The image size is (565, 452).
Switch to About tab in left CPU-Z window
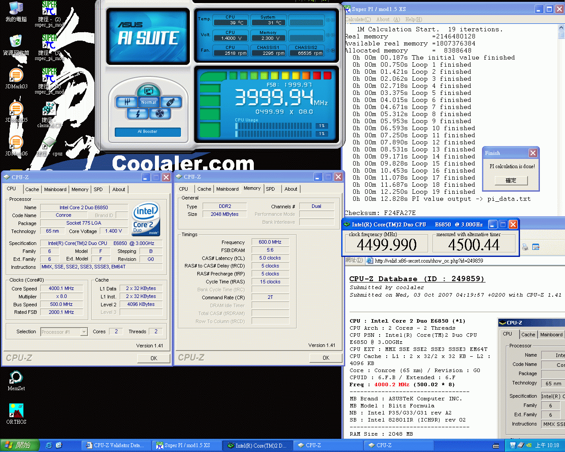(119, 189)
